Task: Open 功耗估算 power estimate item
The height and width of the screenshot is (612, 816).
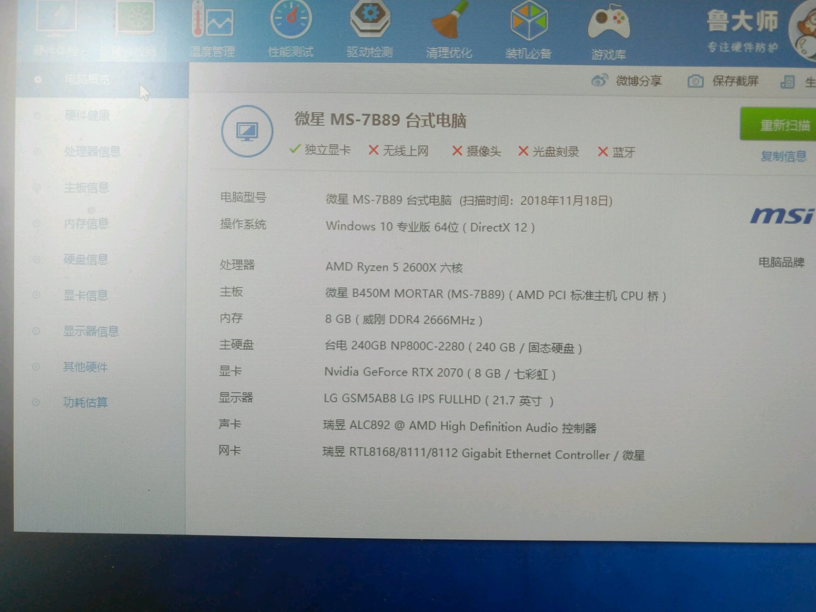Action: click(85, 402)
